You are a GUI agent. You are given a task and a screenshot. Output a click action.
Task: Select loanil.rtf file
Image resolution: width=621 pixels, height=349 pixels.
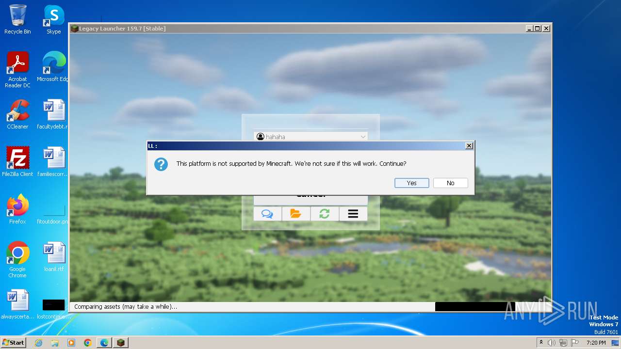click(x=54, y=257)
